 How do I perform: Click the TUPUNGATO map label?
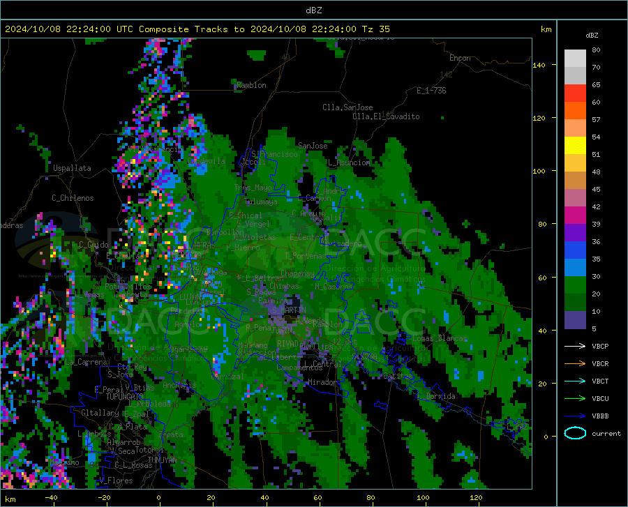pyautogui.click(x=124, y=397)
